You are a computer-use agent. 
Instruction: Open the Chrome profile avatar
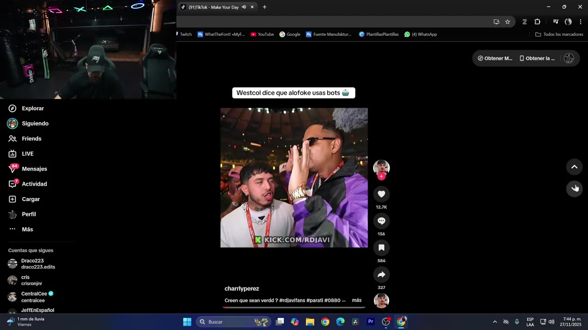568,22
